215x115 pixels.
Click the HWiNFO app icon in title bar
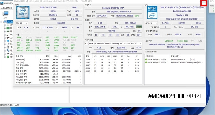2,3
